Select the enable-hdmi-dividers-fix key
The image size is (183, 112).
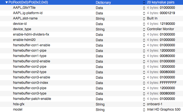(31, 34)
